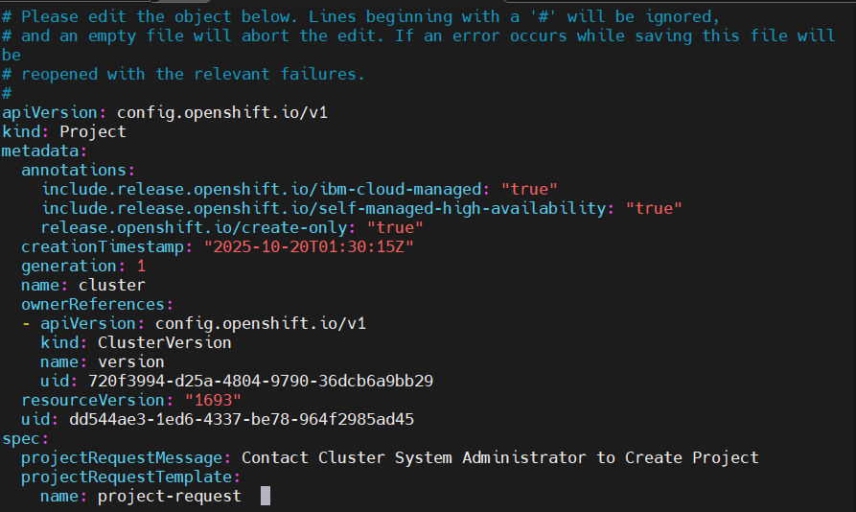Click the self-managed-high-availability "true" value

pyautogui.click(x=654, y=208)
